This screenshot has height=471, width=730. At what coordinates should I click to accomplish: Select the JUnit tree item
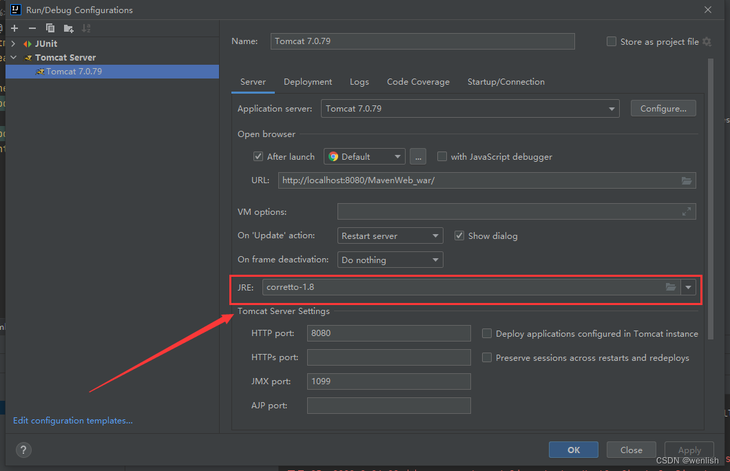[46, 44]
